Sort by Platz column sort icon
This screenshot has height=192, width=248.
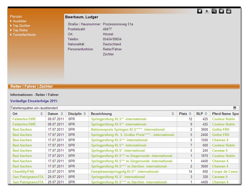[x=190, y=114]
